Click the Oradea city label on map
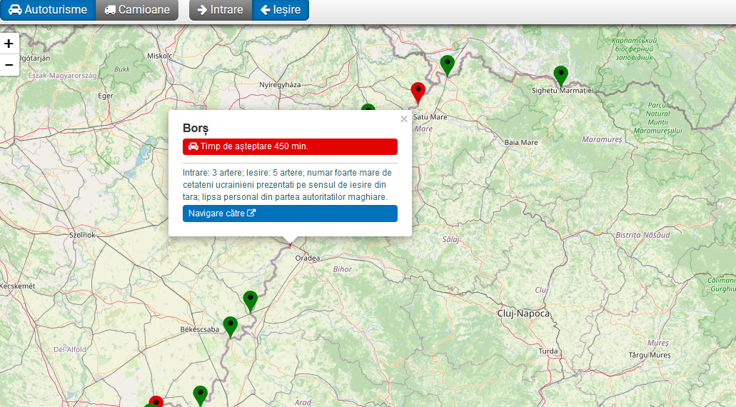 pos(307,258)
